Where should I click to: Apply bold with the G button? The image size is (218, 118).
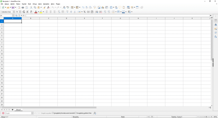click(x=24, y=12)
